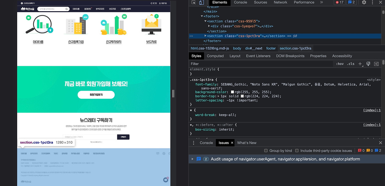The image size is (385, 186).
Task: Toggle the :hov element state button
Action: point(340,64)
